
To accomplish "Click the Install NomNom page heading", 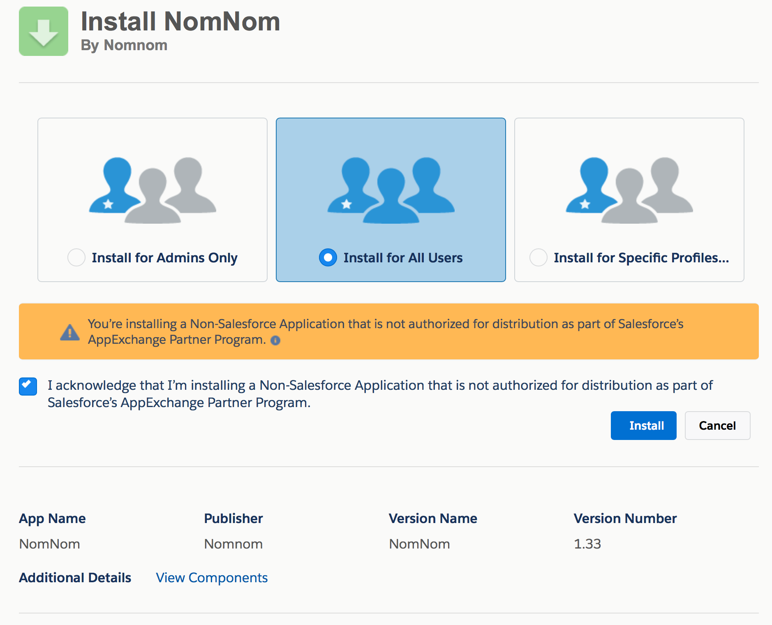I will point(180,21).
